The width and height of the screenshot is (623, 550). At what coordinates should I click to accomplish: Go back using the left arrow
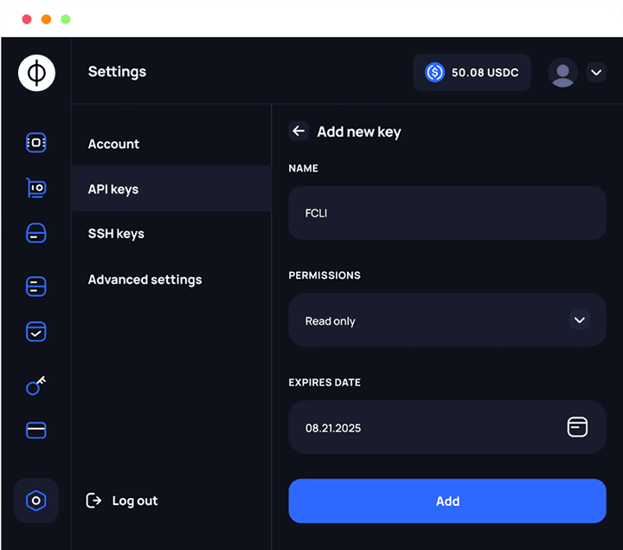coord(299,131)
